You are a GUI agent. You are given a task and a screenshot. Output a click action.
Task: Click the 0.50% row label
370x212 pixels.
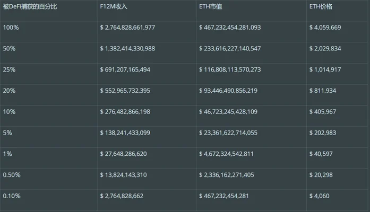pyautogui.click(x=12, y=175)
